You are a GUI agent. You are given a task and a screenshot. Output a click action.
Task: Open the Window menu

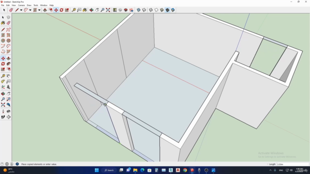pos(44,5)
